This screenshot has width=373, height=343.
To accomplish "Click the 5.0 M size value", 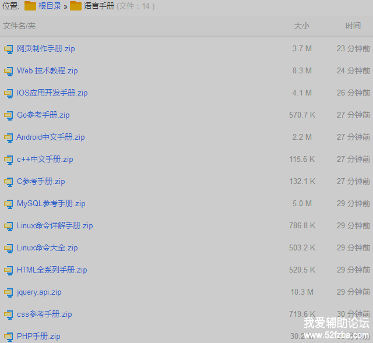I will [x=302, y=203].
